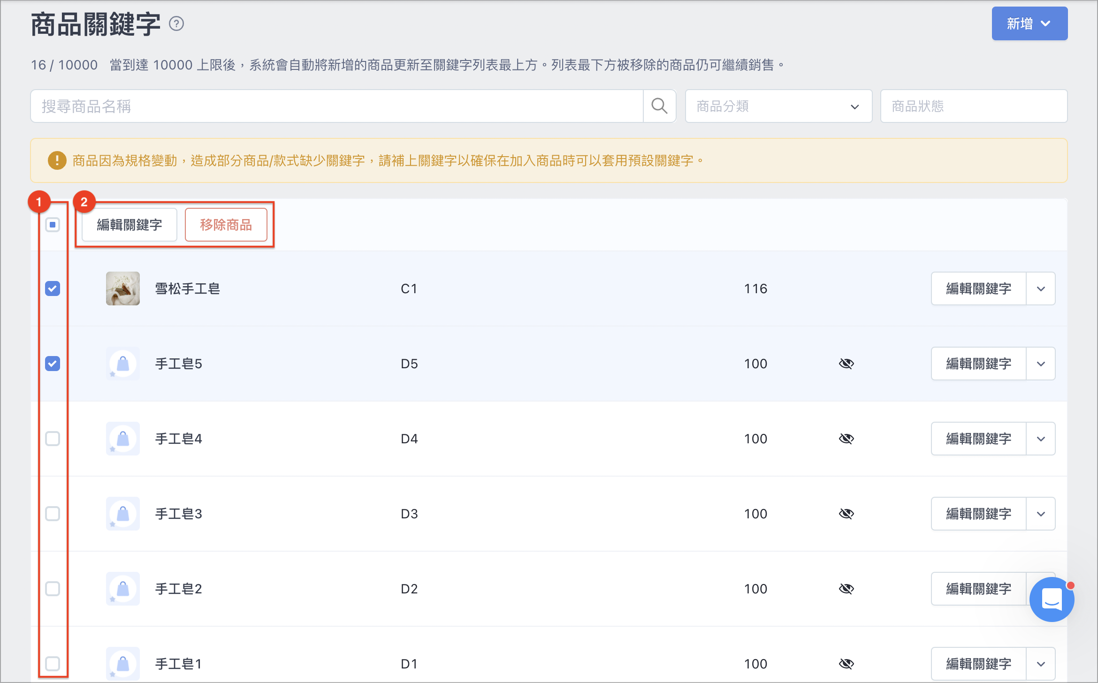Click the orange warning exclamation icon
The width and height of the screenshot is (1098, 683).
(x=57, y=160)
